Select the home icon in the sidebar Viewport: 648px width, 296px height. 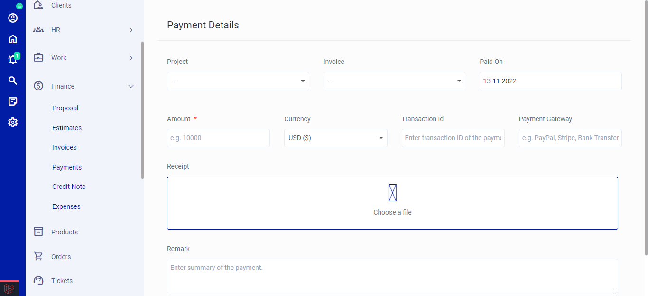(x=12, y=38)
